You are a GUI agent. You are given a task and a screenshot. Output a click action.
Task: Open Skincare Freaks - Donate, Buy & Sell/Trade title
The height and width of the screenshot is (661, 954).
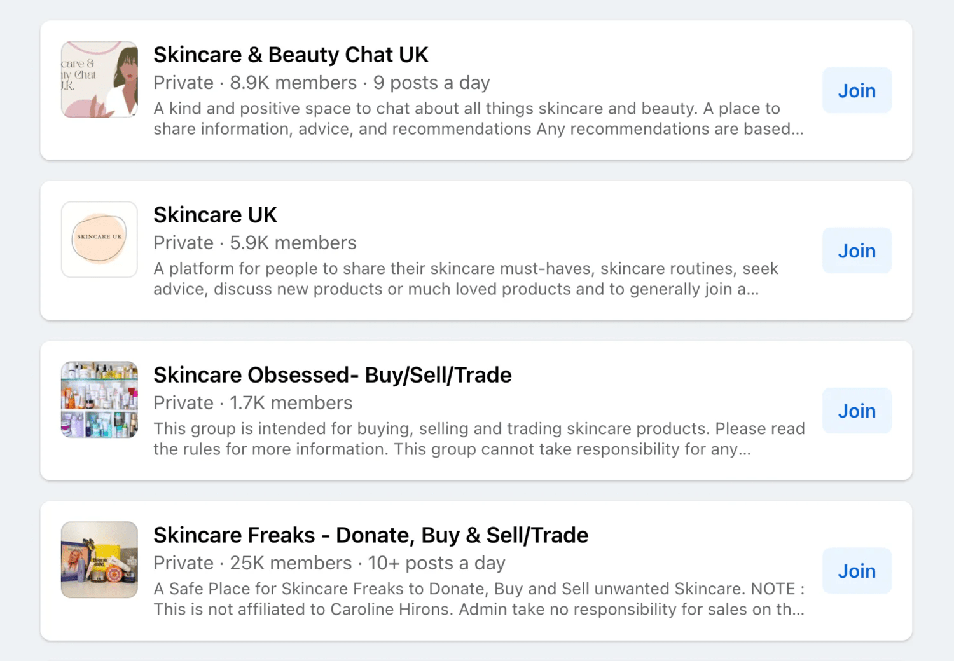tap(370, 535)
